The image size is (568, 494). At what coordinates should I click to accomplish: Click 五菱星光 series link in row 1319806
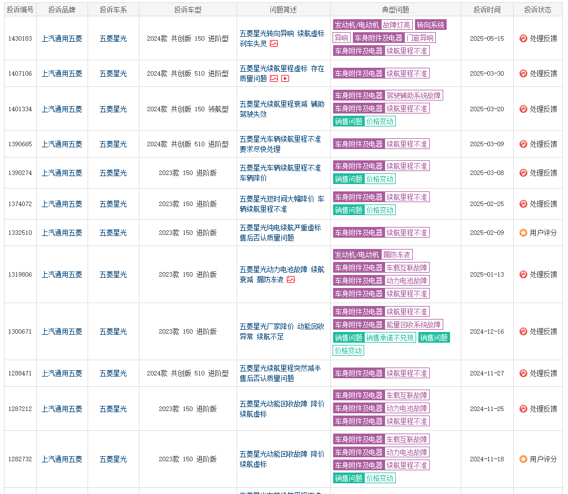(113, 274)
